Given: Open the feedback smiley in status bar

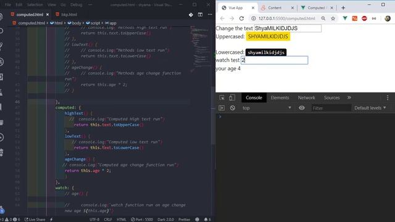Looking at the screenshot, I should coord(197,220).
